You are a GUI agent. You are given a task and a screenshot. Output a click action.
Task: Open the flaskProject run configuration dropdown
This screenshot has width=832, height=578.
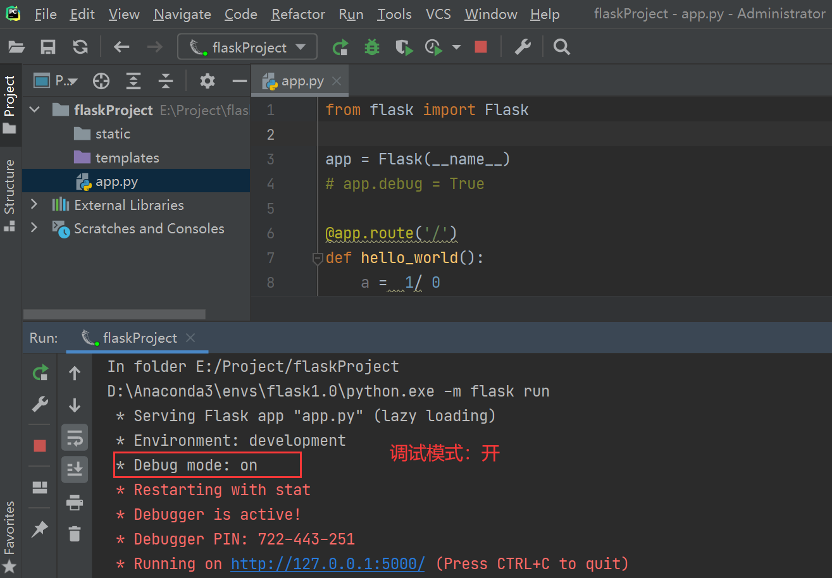coord(247,47)
